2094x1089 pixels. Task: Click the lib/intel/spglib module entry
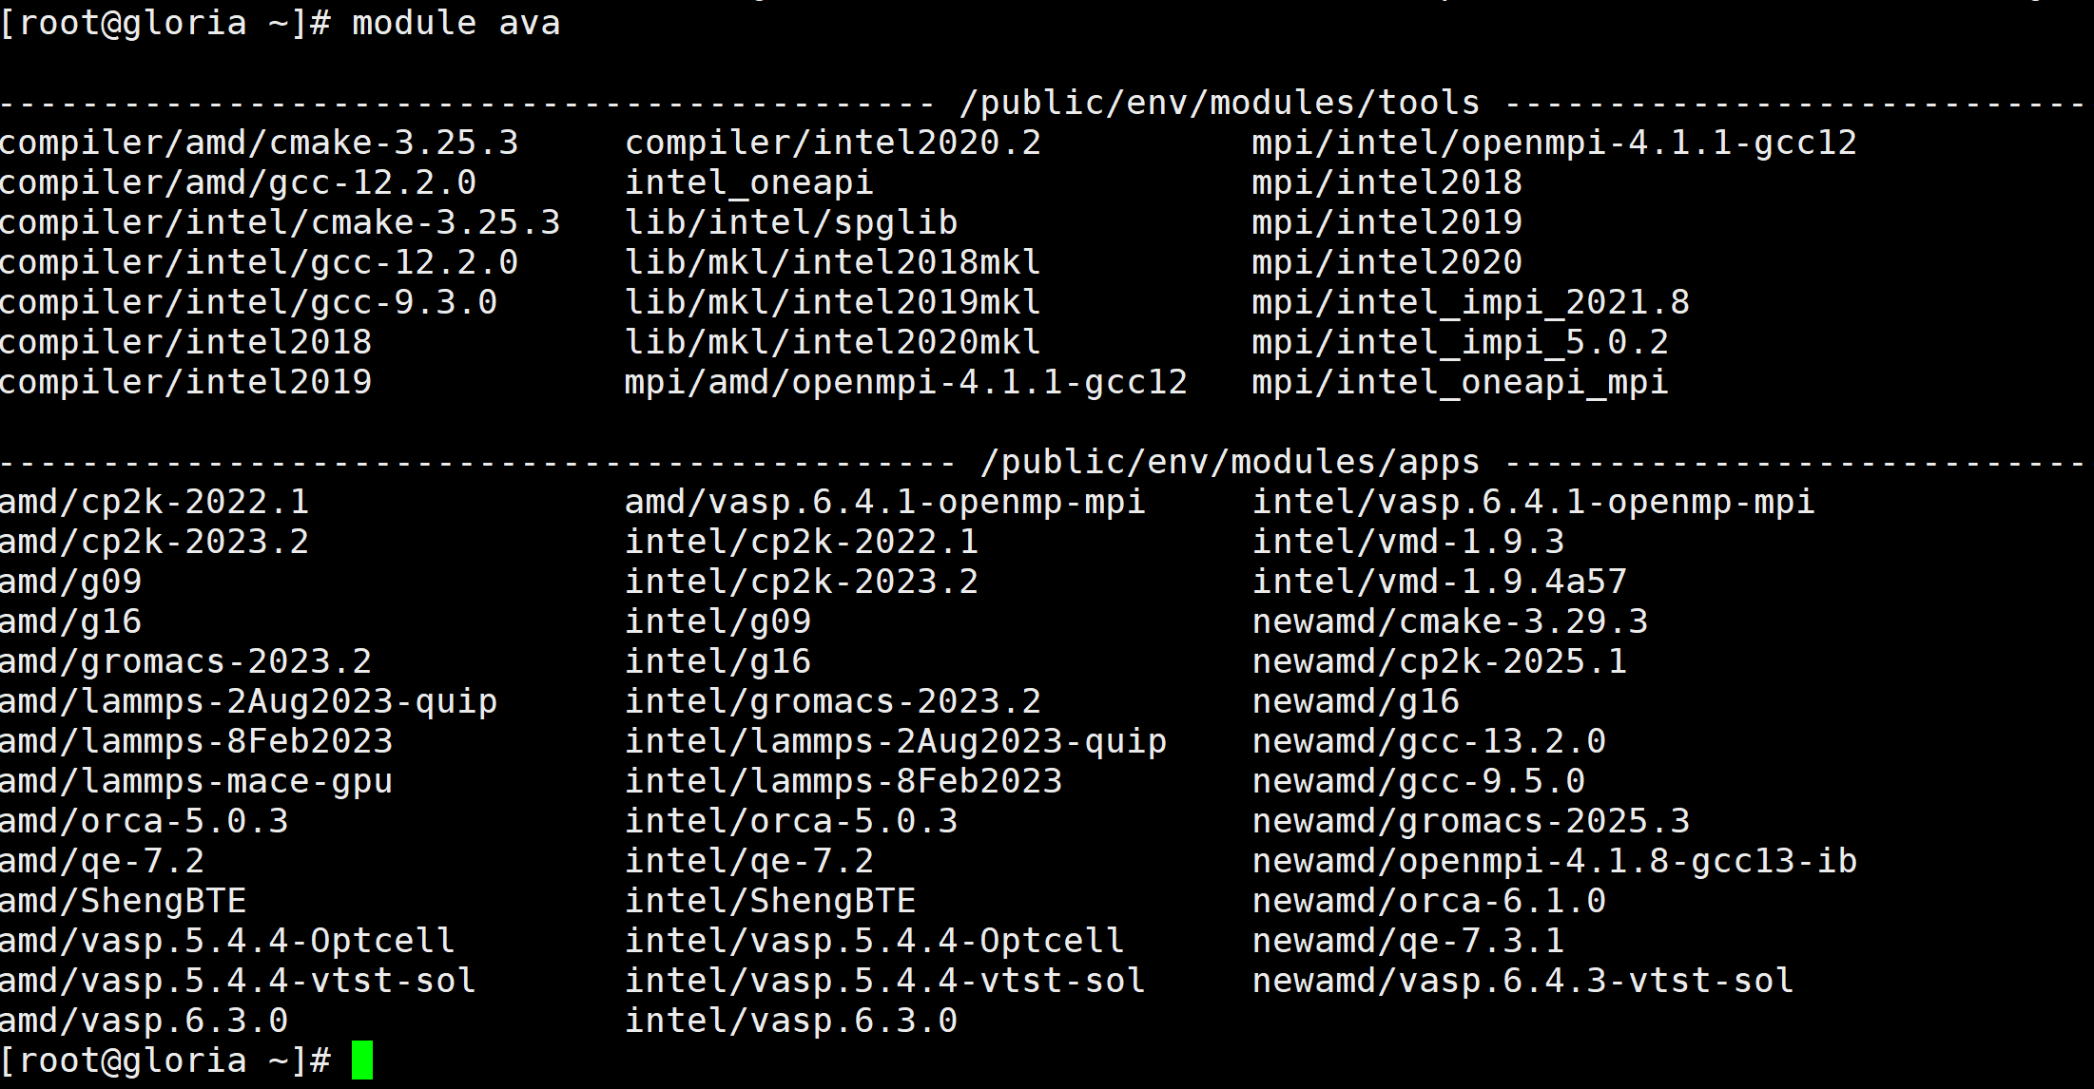pyautogui.click(x=790, y=222)
